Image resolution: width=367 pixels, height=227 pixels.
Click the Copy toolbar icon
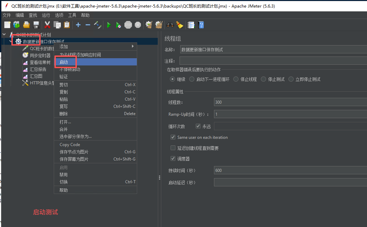pyautogui.click(x=57, y=25)
